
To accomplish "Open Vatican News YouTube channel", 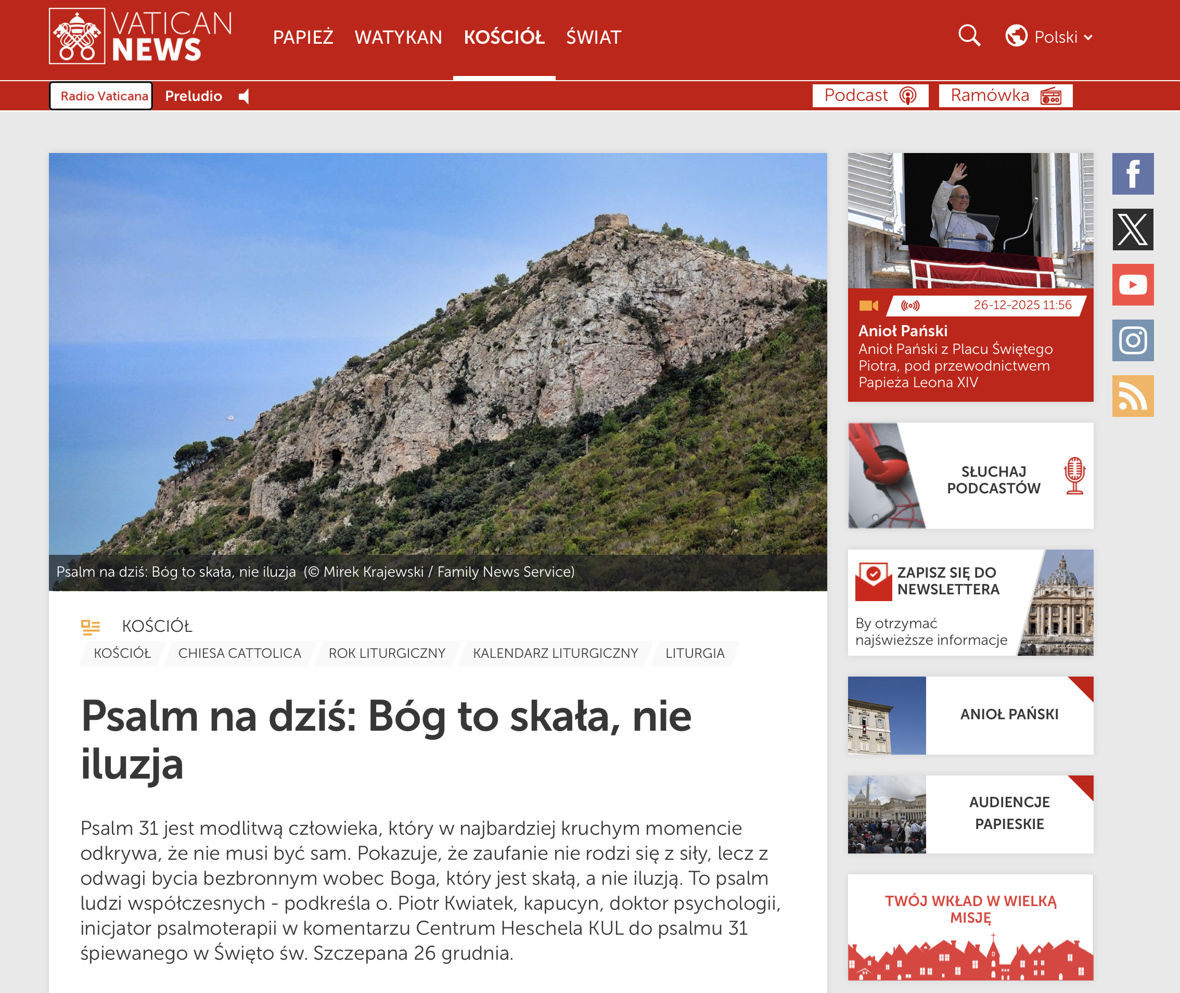I will pyautogui.click(x=1133, y=284).
